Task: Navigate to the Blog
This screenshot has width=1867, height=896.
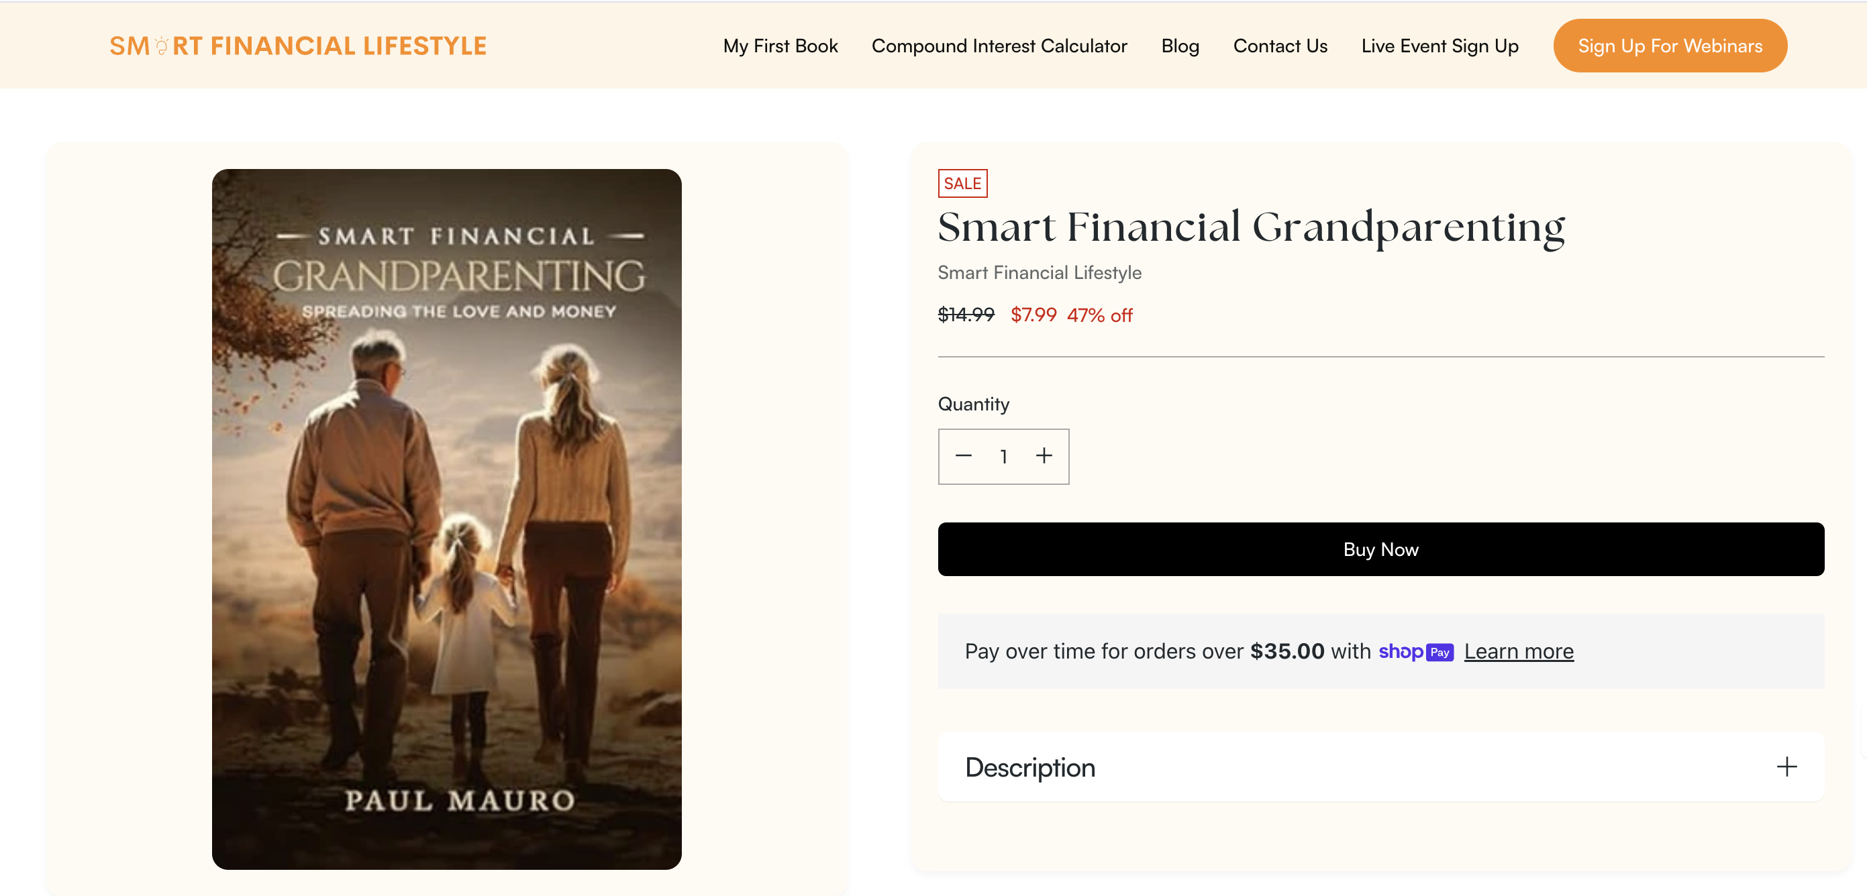Action: 1180,45
